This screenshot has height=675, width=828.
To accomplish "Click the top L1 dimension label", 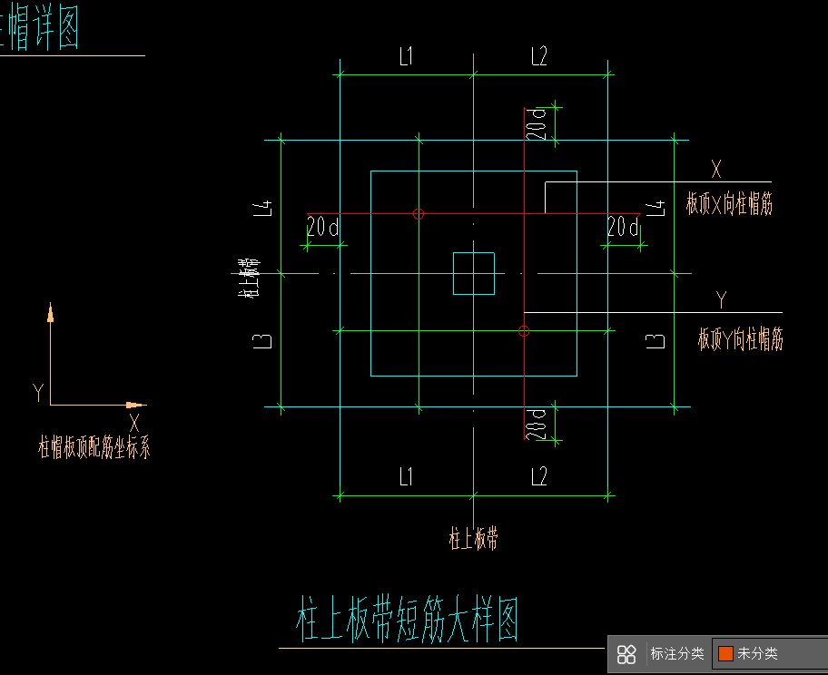I will point(406,56).
